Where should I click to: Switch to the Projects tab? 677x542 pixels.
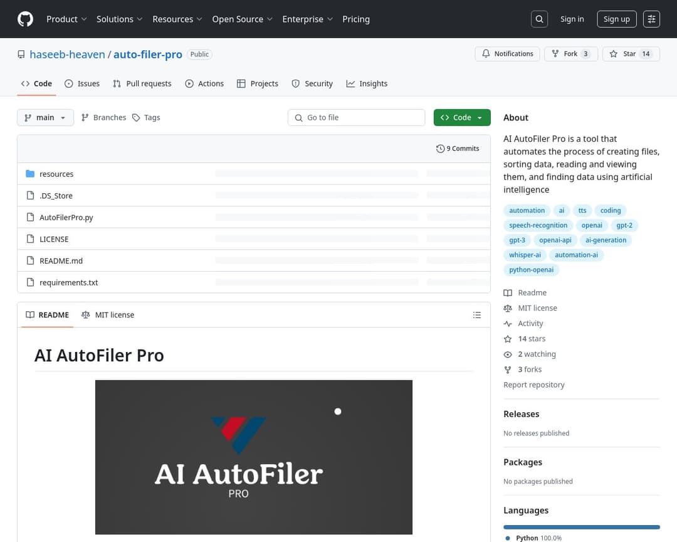pos(258,84)
